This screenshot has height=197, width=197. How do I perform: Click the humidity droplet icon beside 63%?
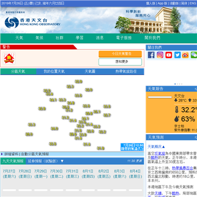[x=176, y=119]
